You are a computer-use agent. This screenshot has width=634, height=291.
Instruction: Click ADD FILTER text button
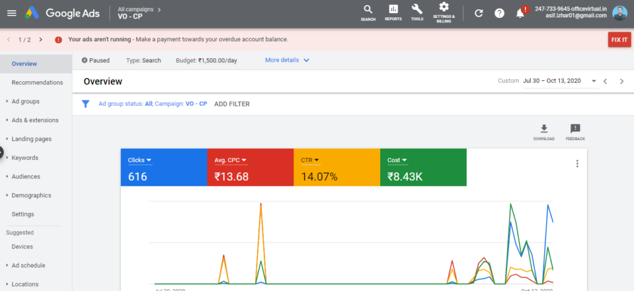[232, 104]
